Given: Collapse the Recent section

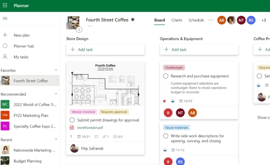Looking at the screenshot, I should [x=56, y=139].
